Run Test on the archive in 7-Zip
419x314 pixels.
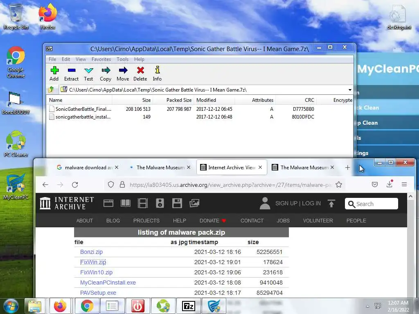(x=88, y=74)
